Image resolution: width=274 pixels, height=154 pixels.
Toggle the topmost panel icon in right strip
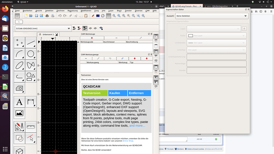coord(156,36)
